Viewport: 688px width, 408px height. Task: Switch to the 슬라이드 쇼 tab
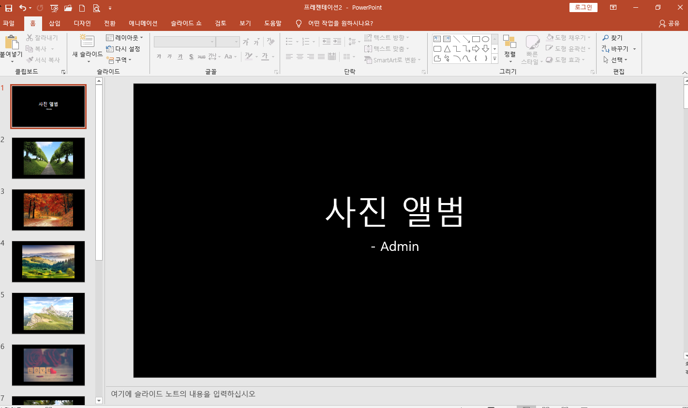tap(186, 23)
